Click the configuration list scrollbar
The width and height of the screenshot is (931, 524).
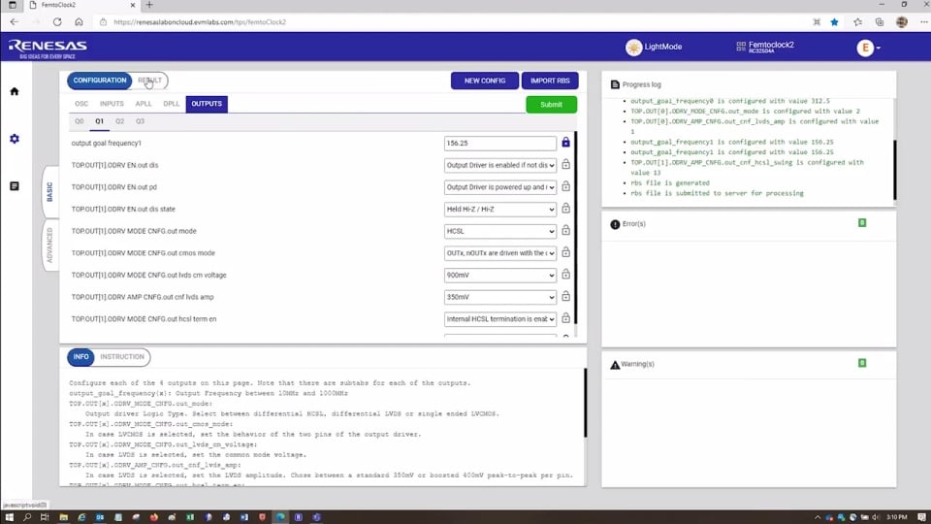[x=575, y=227]
